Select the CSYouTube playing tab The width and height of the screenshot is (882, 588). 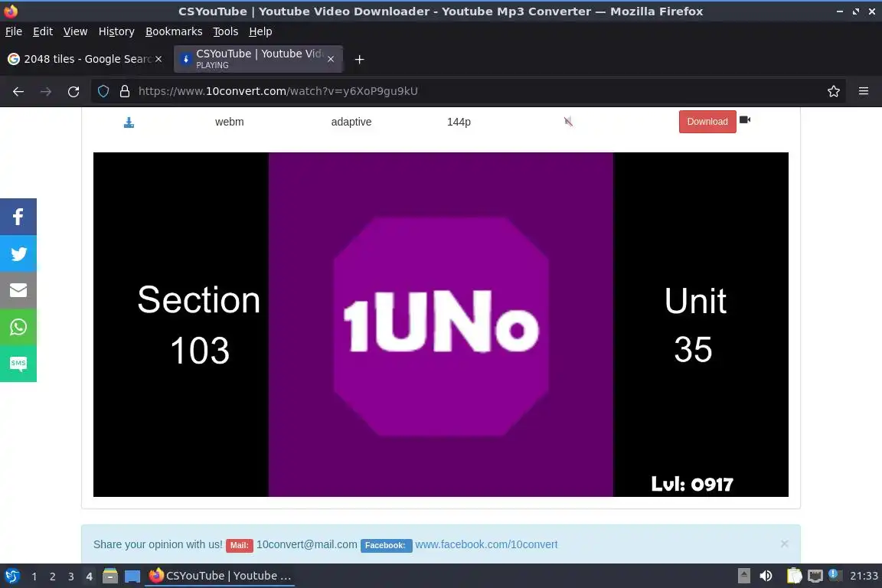(x=258, y=59)
